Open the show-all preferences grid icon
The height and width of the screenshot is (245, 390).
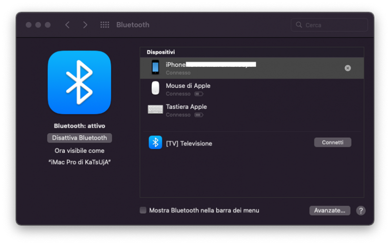(105, 25)
